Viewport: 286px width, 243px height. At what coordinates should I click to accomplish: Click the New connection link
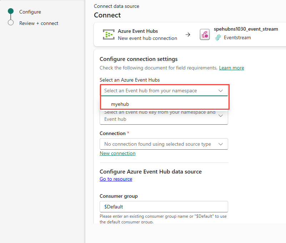click(x=117, y=153)
